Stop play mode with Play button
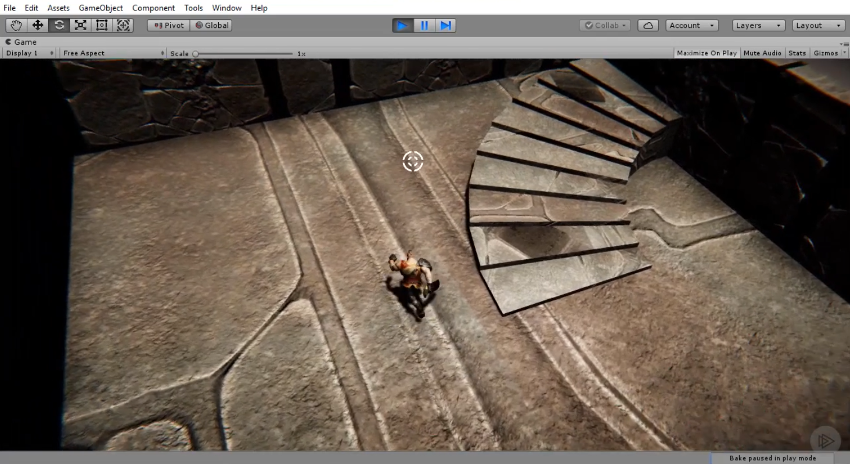The width and height of the screenshot is (850, 464). pos(402,26)
